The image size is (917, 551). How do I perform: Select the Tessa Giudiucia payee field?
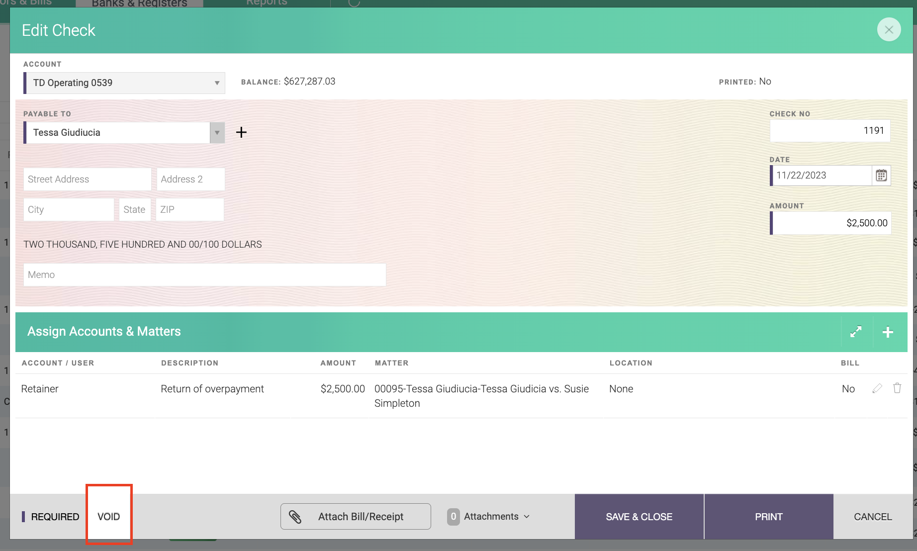tap(117, 133)
